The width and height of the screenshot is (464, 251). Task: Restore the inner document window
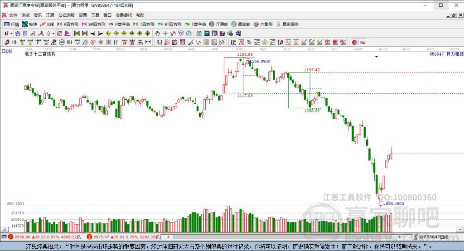click(454, 15)
